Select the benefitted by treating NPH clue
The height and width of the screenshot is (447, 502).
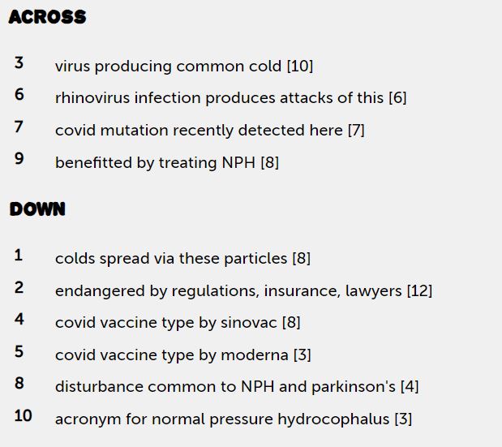[166, 162]
